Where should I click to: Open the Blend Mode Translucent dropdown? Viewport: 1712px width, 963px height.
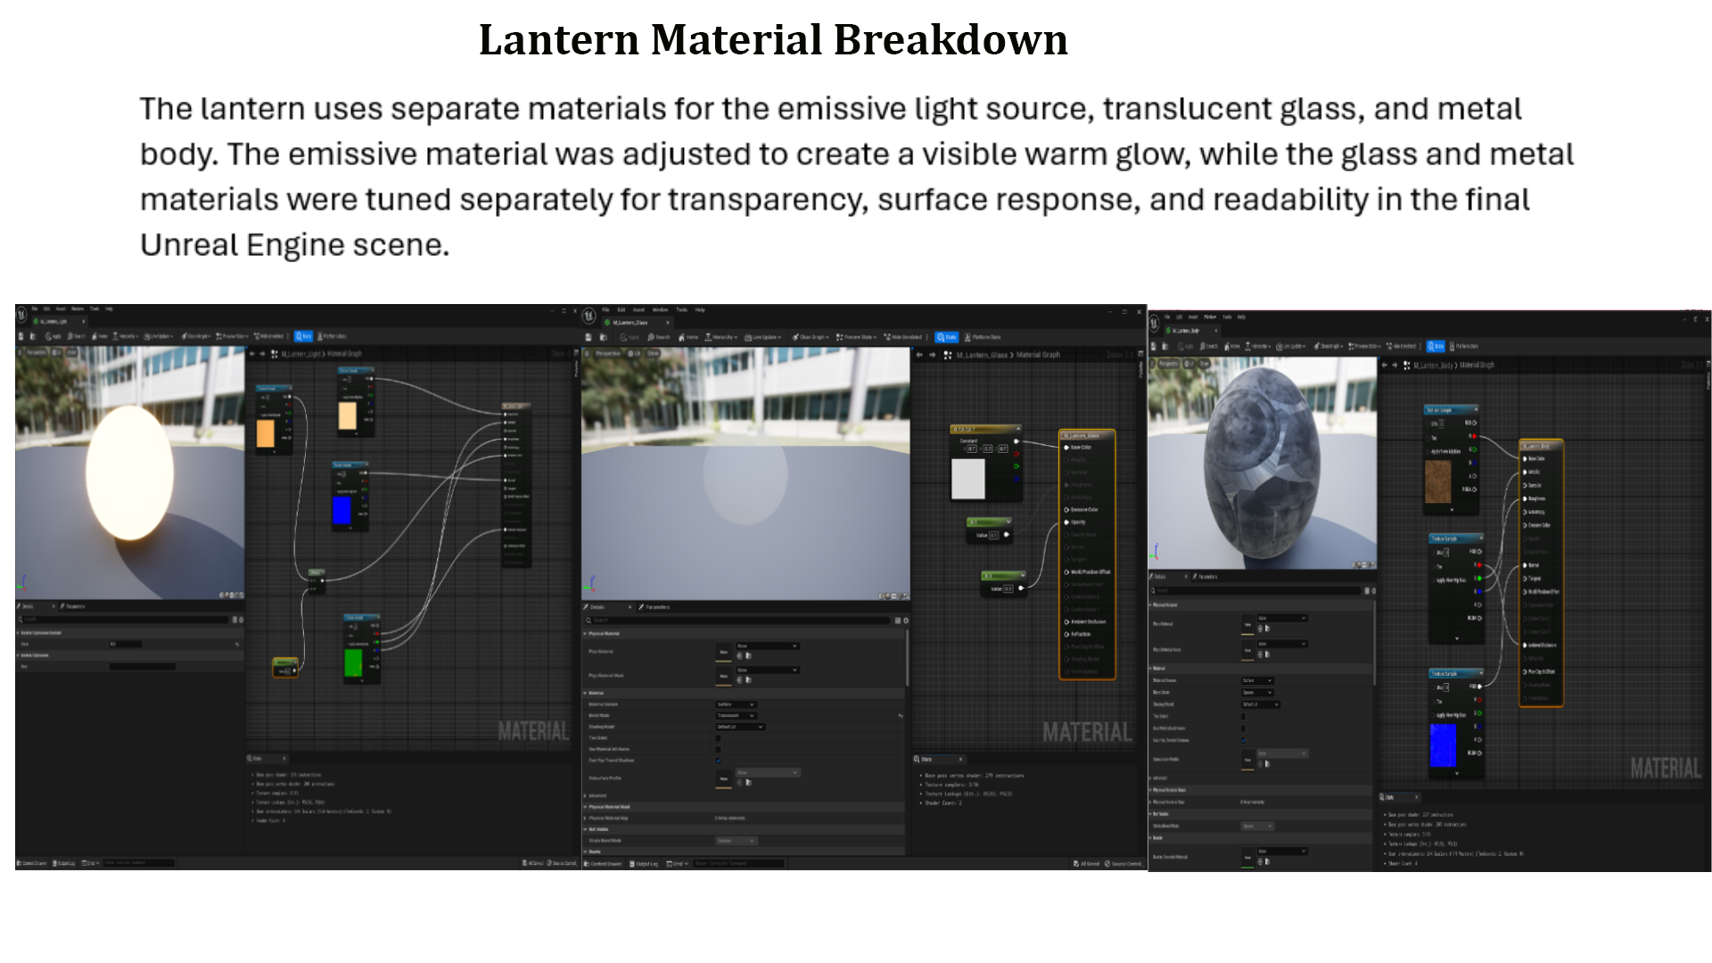pyautogui.click(x=737, y=715)
